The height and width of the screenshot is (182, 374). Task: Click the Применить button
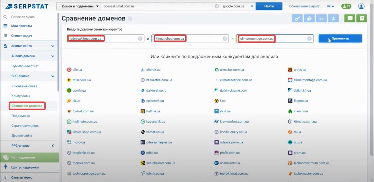click(340, 39)
